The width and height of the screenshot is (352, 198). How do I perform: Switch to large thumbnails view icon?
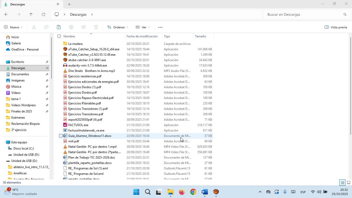click(348, 183)
